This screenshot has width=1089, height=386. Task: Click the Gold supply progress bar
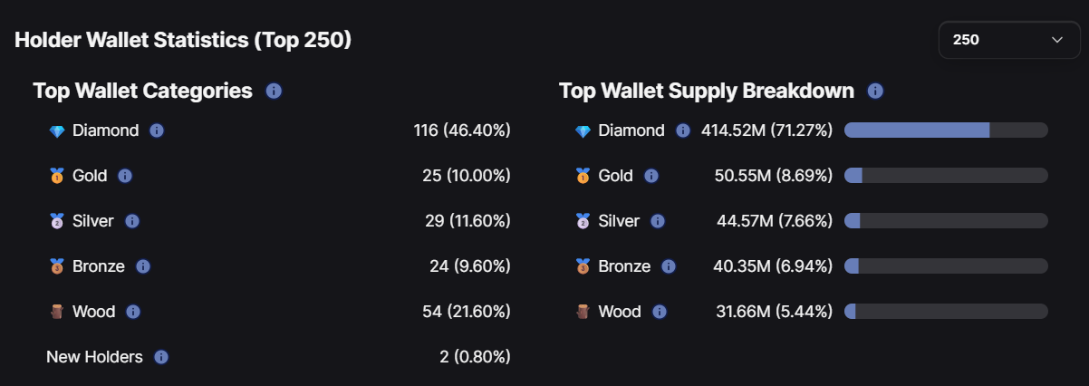coord(946,176)
